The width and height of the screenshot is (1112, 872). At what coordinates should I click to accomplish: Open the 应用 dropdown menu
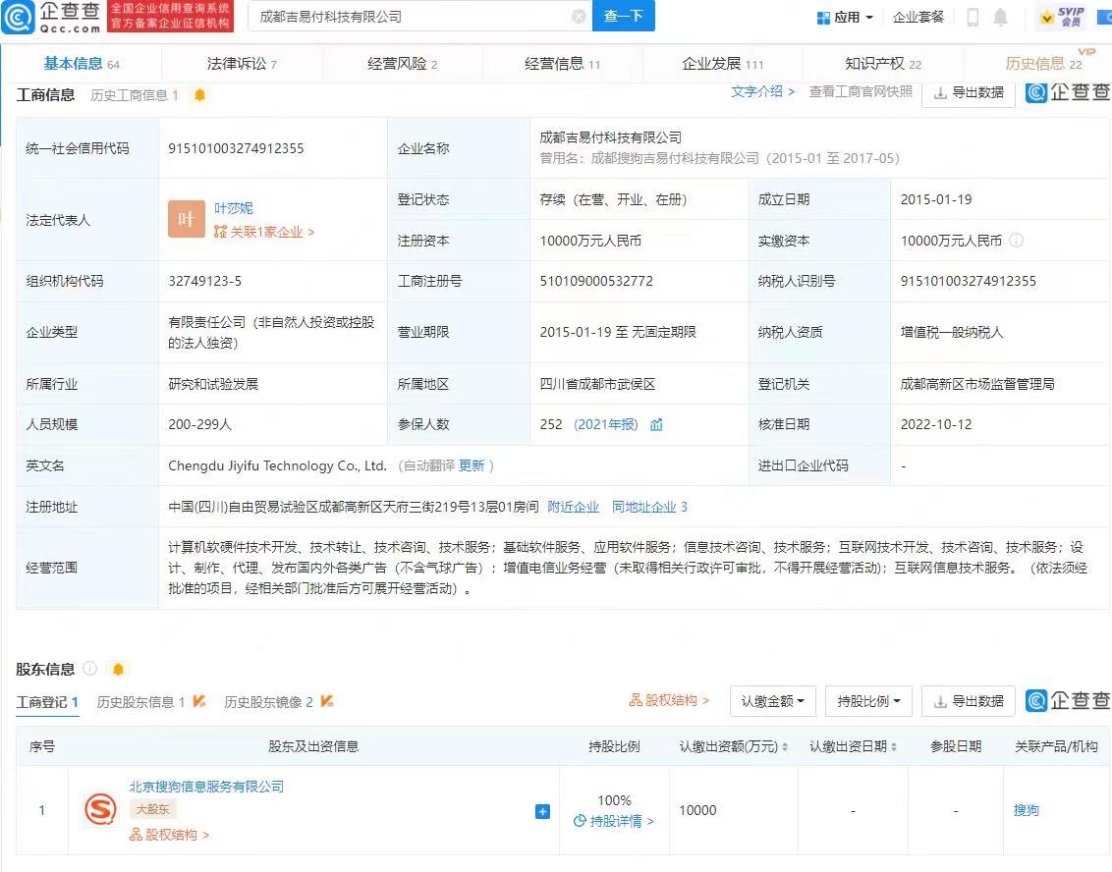(846, 17)
